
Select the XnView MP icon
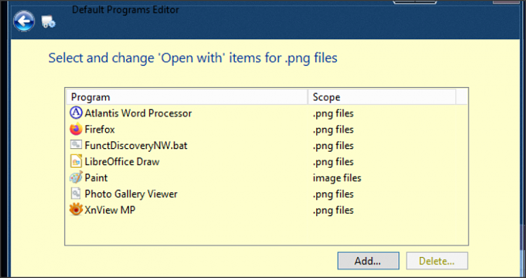click(x=76, y=209)
